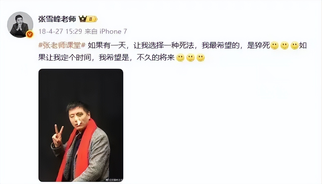Click the level II membership badge
This screenshot has height=184, width=322.
(x=91, y=19)
